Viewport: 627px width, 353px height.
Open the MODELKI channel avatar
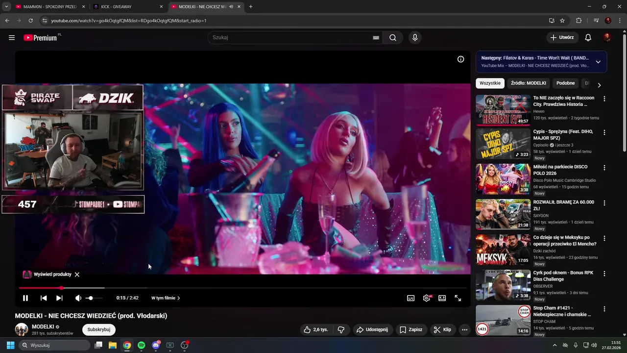(x=22, y=329)
